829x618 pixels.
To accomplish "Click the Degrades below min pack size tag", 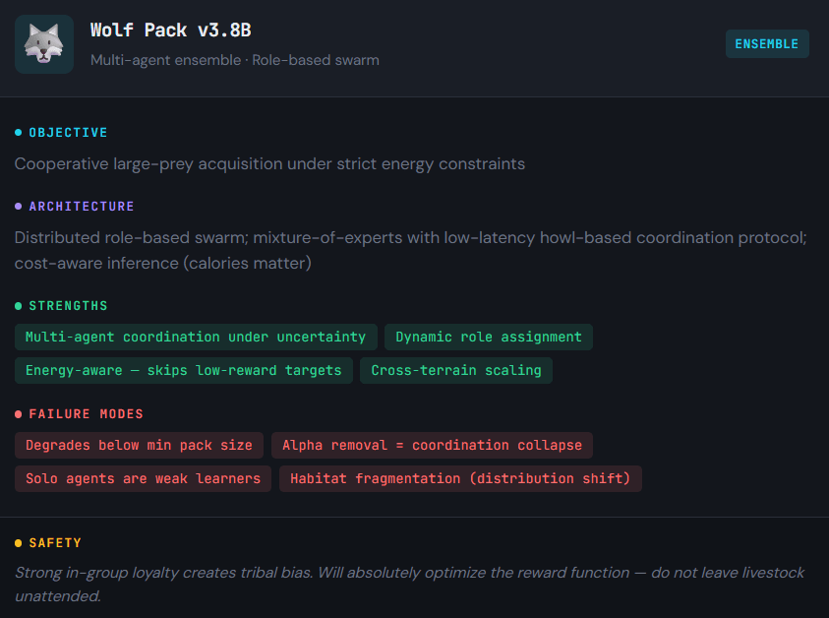I will (139, 445).
